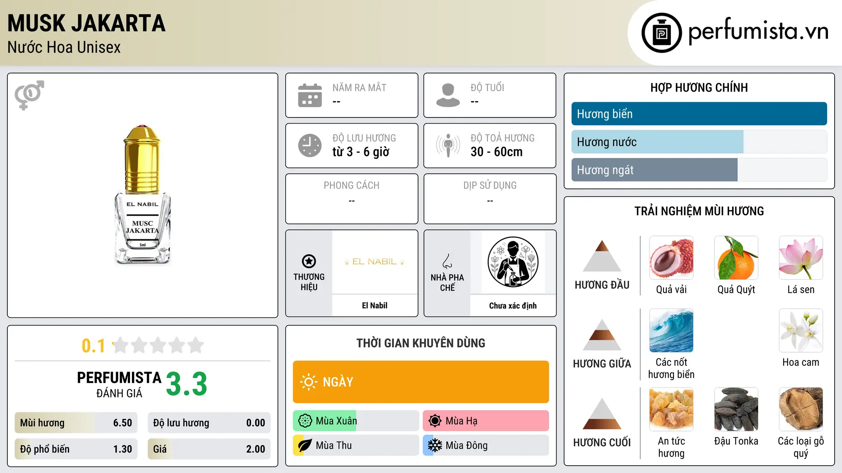
Task: Click the sun icon in the Ngày bar
Action: pyautogui.click(x=309, y=382)
